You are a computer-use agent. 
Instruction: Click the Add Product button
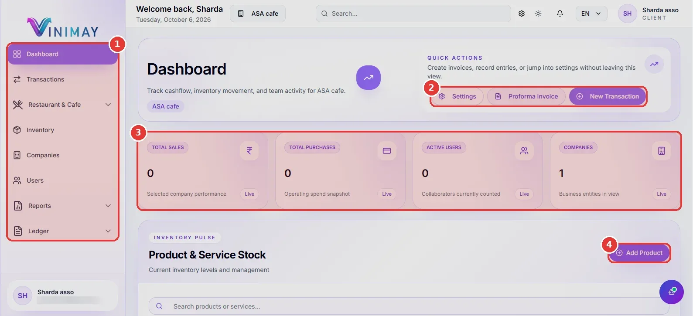639,253
